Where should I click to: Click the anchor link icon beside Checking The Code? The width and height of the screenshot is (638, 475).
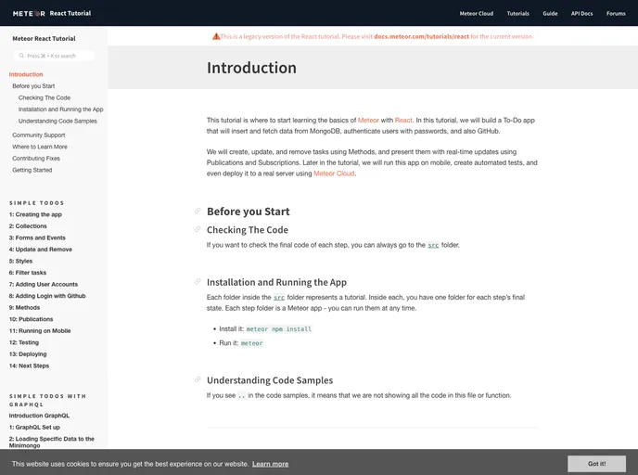[198, 229]
